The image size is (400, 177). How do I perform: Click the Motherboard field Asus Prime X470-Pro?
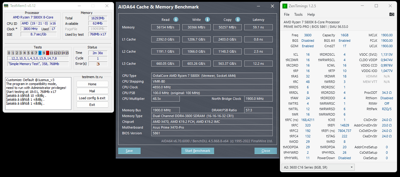tap(212, 127)
